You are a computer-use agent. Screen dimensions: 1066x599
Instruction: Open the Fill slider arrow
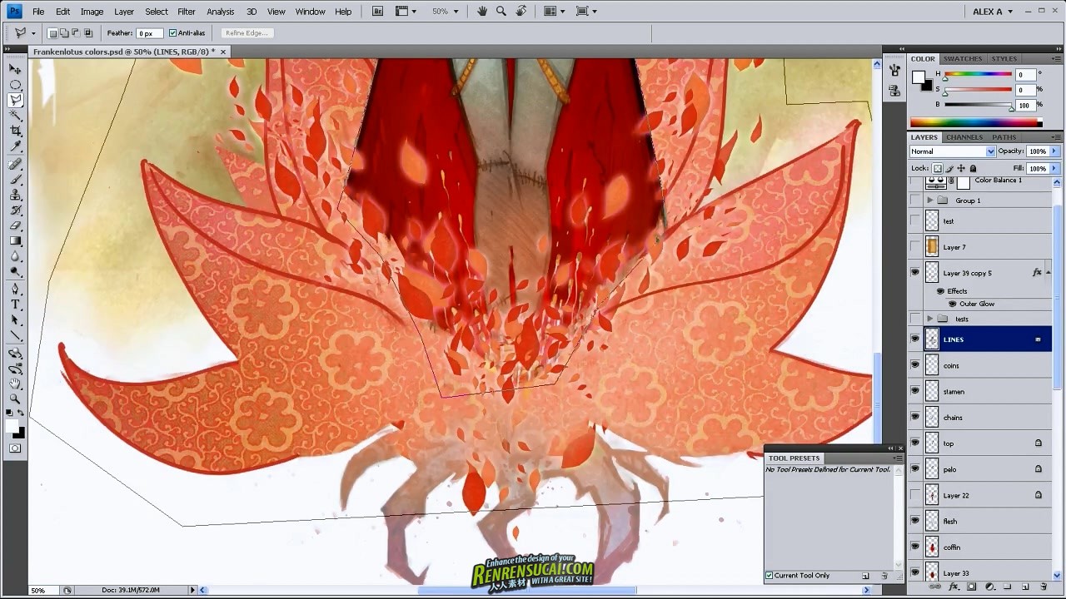(1054, 168)
